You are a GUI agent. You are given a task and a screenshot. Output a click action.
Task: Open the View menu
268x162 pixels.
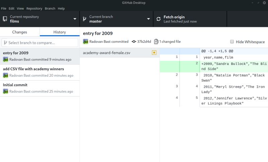point(20,9)
